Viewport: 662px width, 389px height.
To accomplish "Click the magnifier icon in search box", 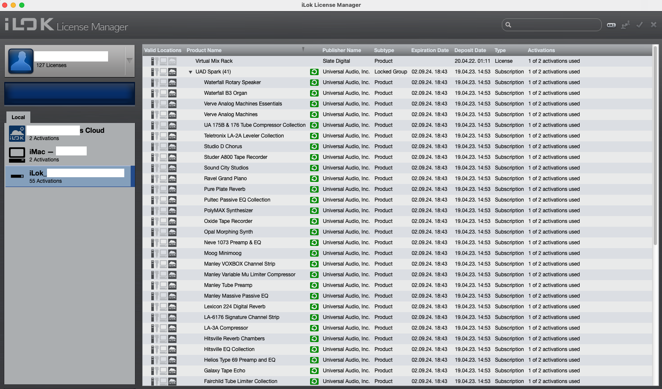I will coord(508,25).
